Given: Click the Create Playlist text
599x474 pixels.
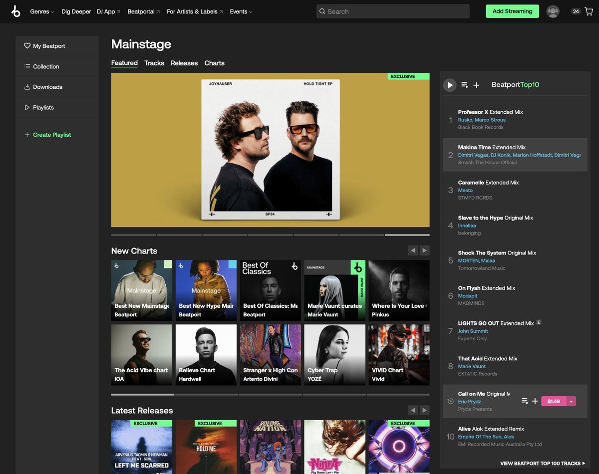Looking at the screenshot, I should click(x=52, y=135).
